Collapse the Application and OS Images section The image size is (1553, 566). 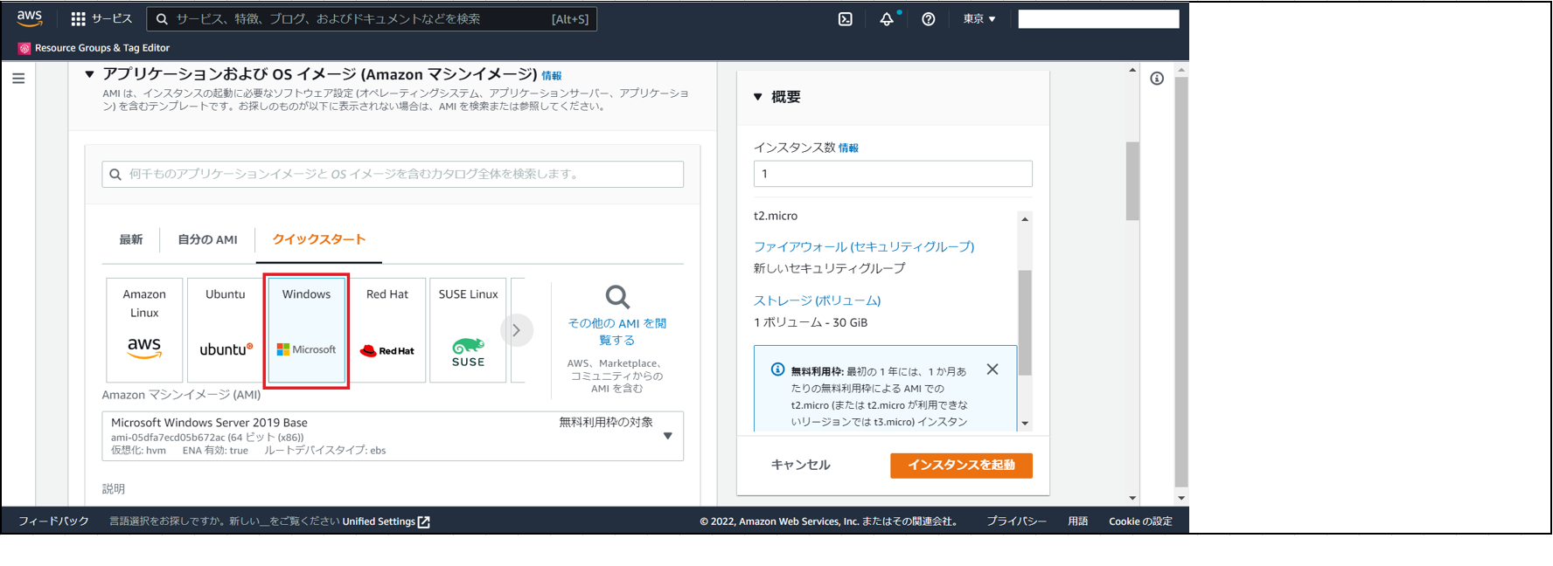pos(89,75)
